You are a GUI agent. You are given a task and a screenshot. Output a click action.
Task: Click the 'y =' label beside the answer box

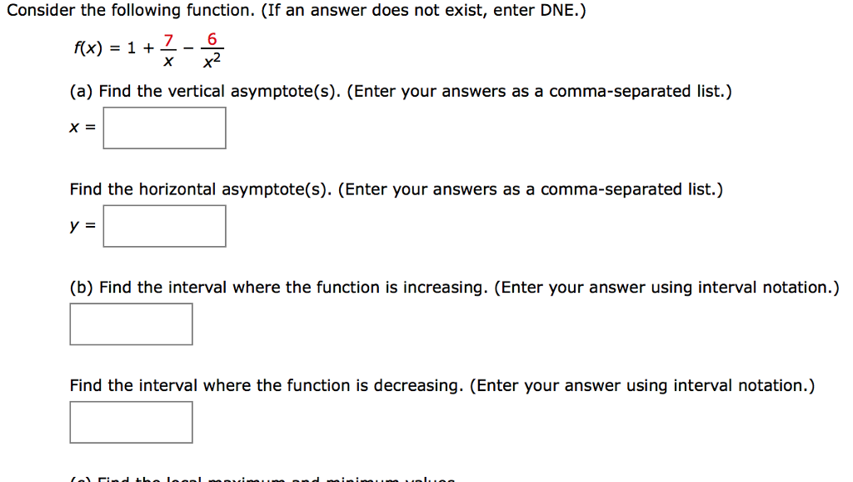(82, 227)
